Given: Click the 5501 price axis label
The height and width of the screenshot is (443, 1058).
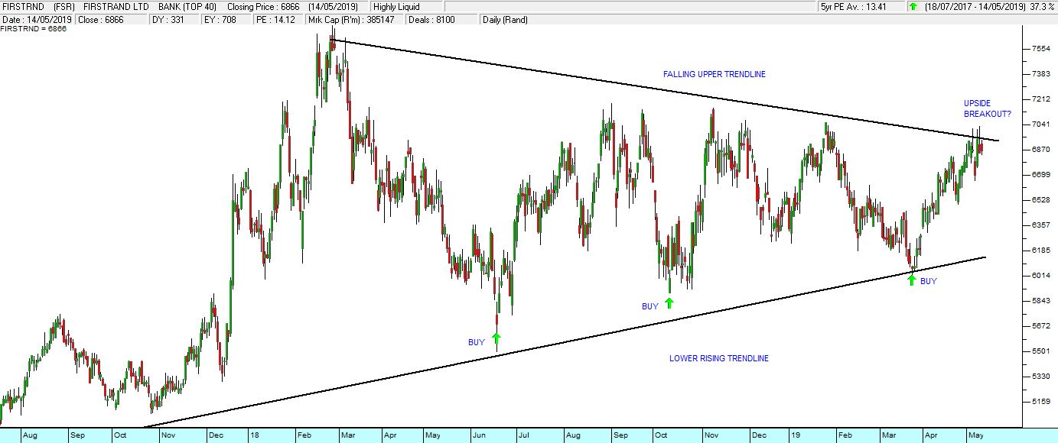Looking at the screenshot, I should click(x=1040, y=351).
